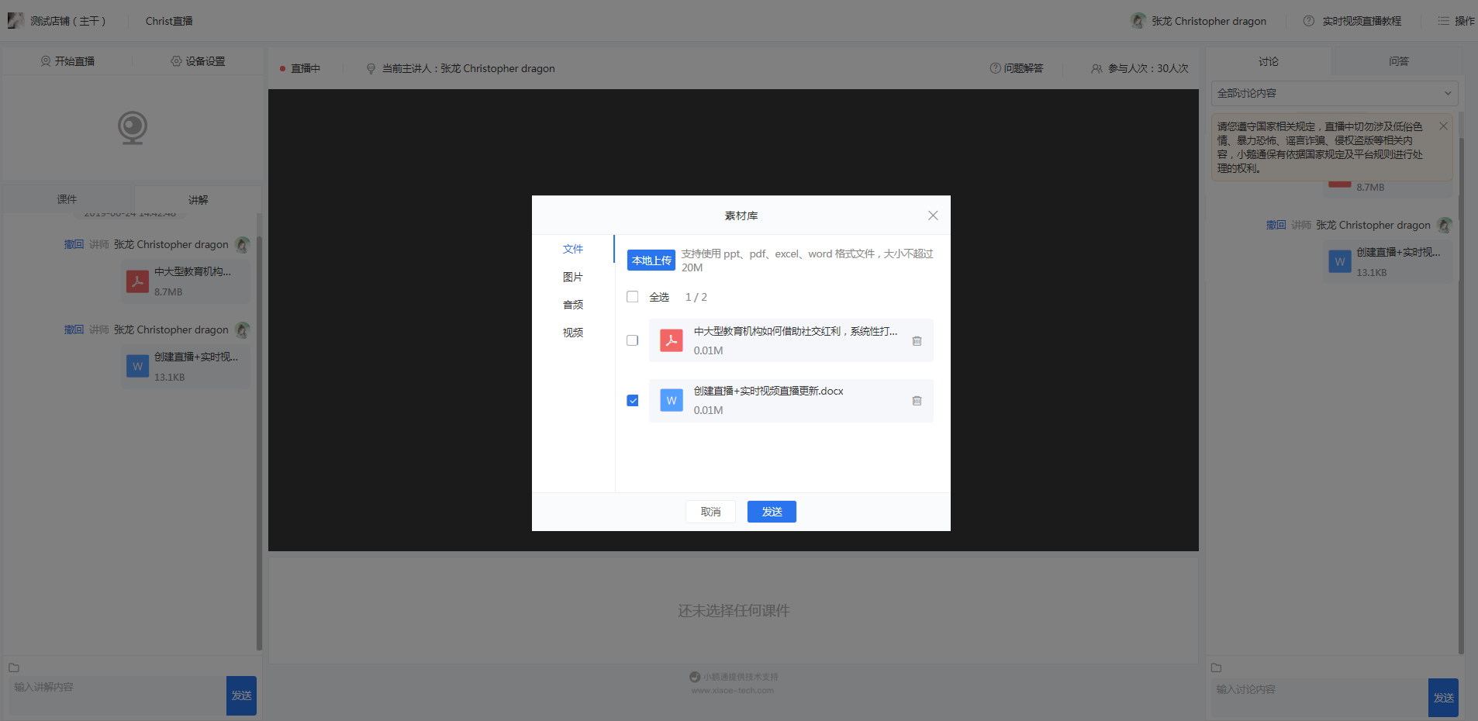Click the webcam icon in left panel
Image resolution: width=1478 pixels, height=721 pixels.
[133, 127]
